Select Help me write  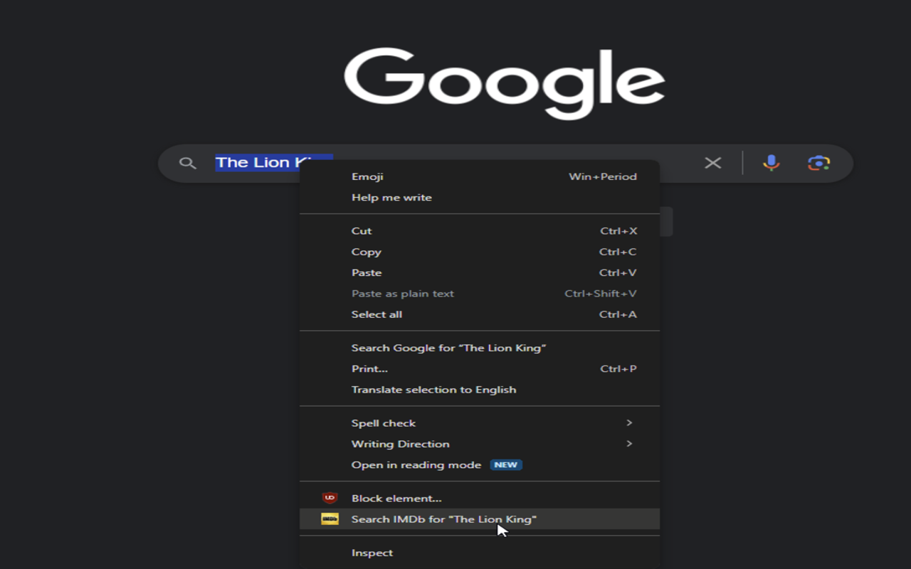pos(480,198)
